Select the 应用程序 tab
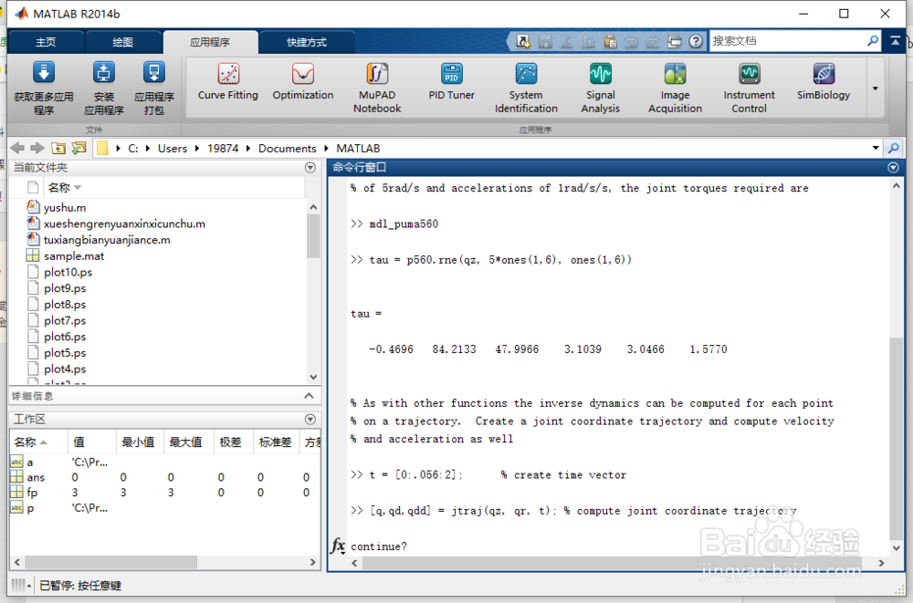Screen dimensions: 913x603 [210, 42]
